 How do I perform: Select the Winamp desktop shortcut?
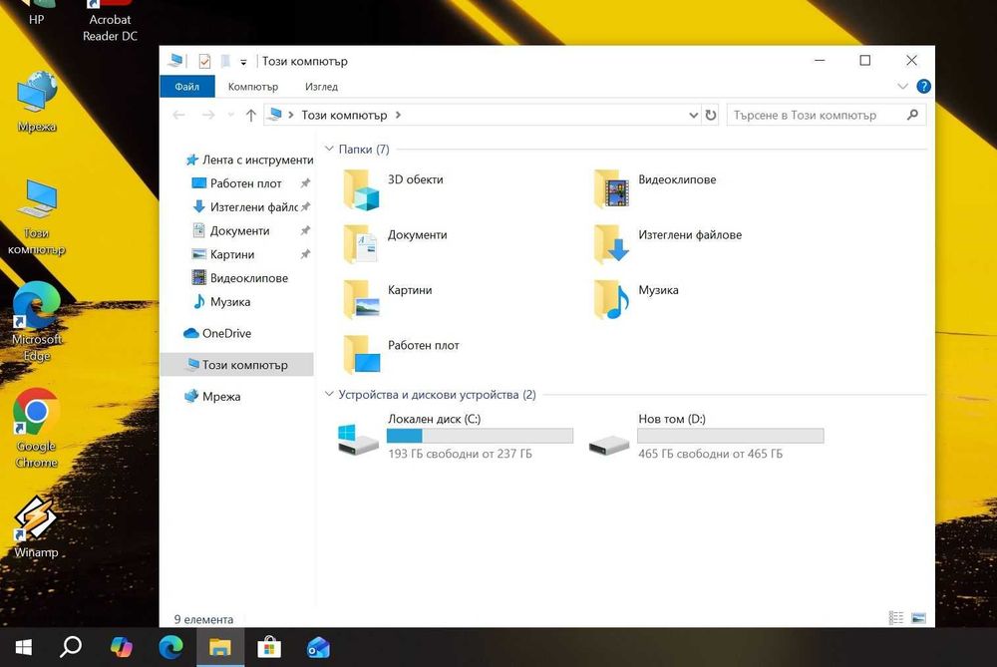pyautogui.click(x=37, y=526)
